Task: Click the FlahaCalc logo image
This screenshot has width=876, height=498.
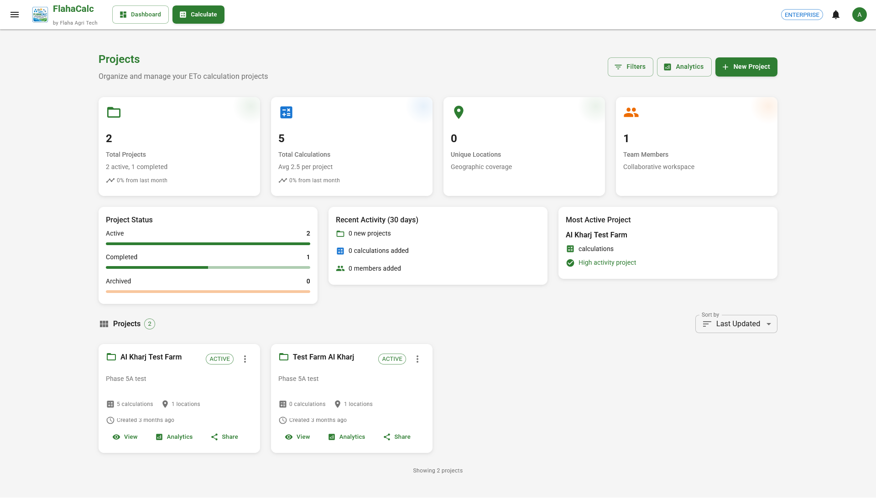Action: [x=40, y=15]
